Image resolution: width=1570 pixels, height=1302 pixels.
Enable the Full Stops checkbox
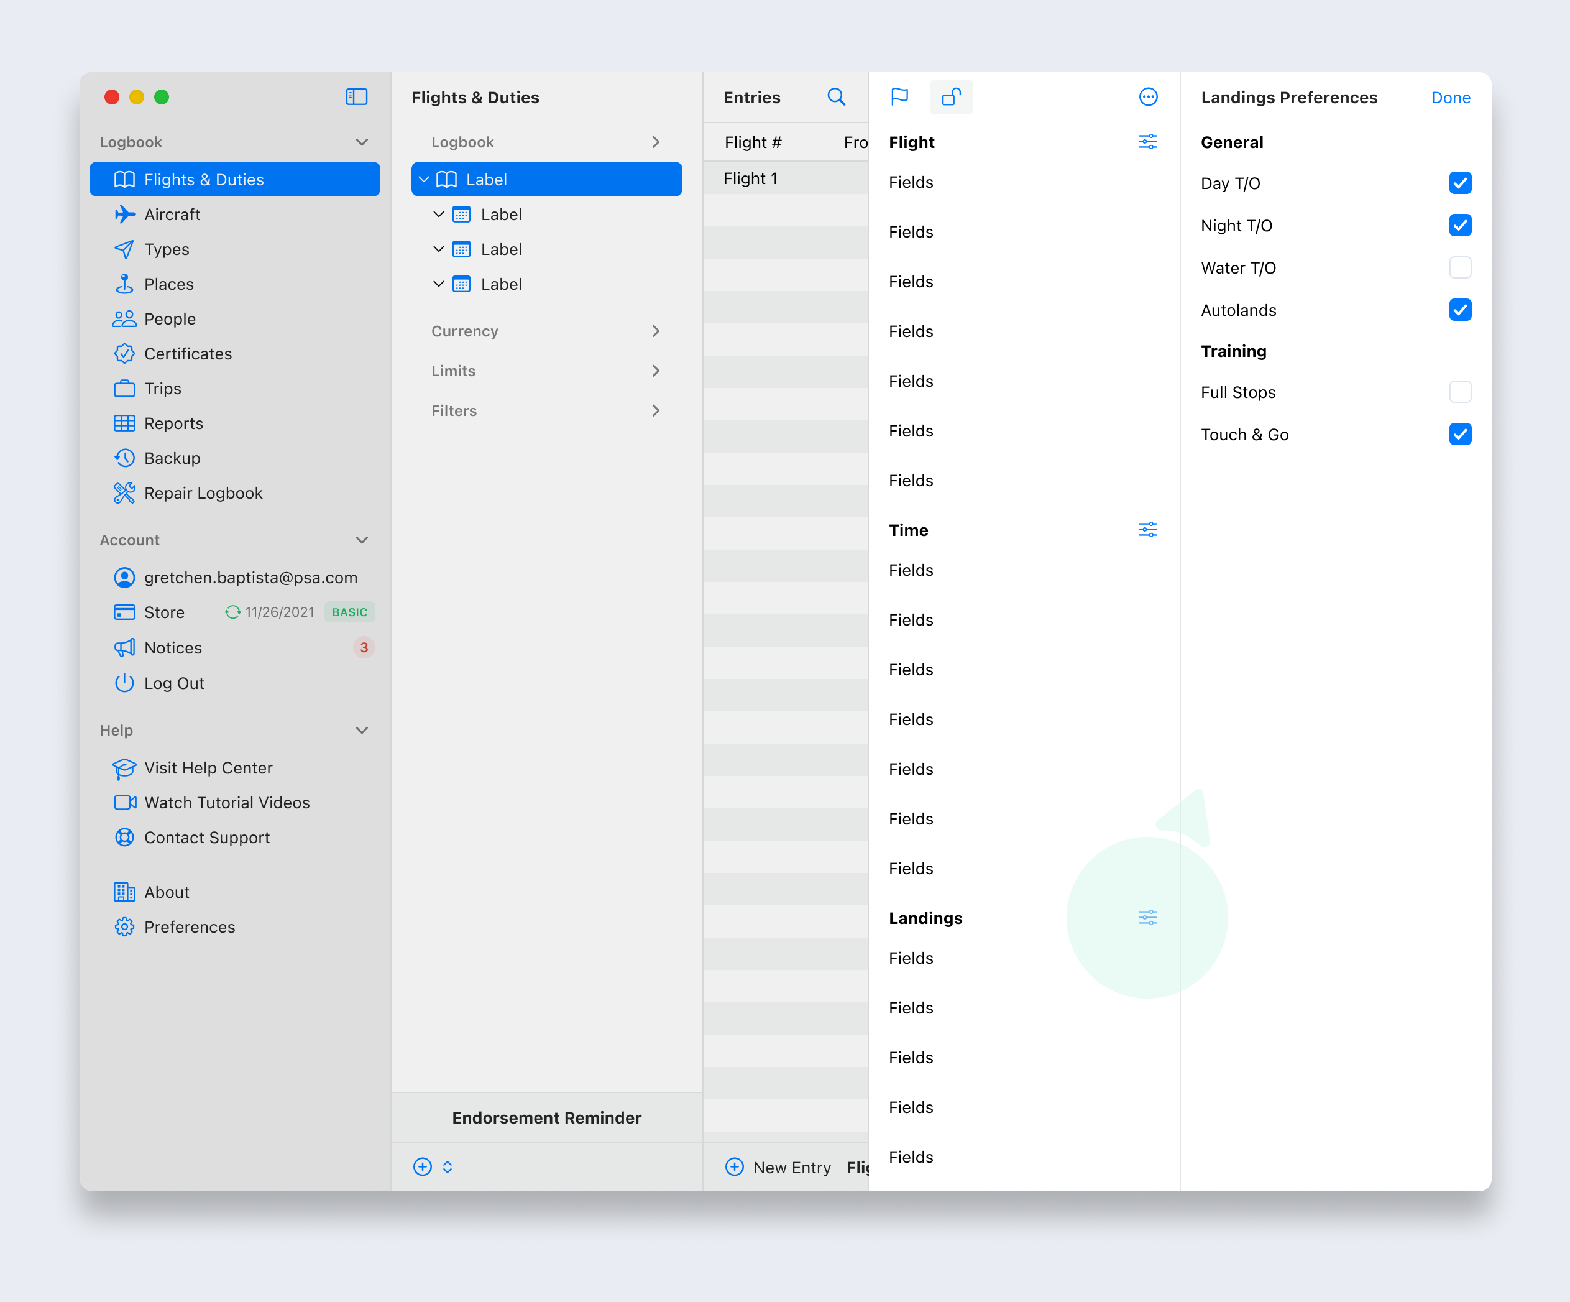point(1459,392)
